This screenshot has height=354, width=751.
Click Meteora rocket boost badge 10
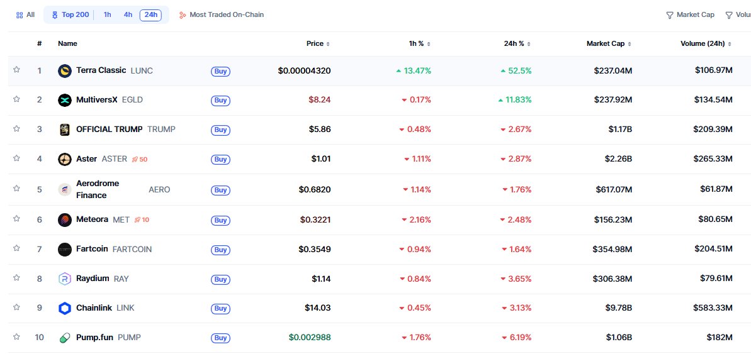(142, 220)
